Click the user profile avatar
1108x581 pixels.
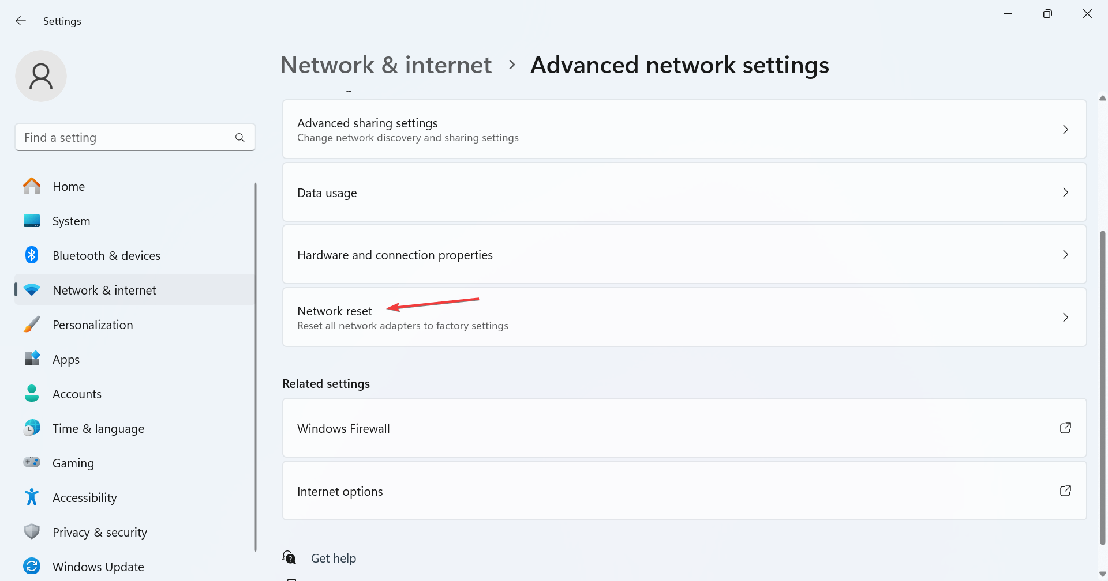[x=41, y=76]
